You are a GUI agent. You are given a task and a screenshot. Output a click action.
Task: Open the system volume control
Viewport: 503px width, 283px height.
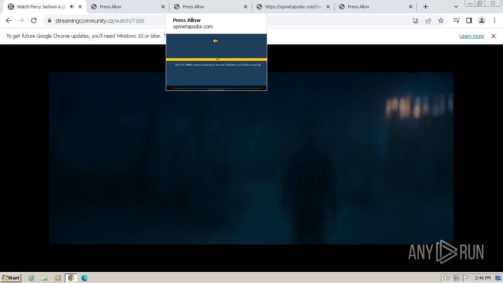tap(446, 278)
